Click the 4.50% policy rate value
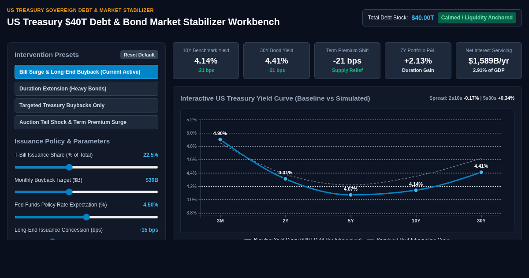This screenshot has height=278, width=529. 151,205
